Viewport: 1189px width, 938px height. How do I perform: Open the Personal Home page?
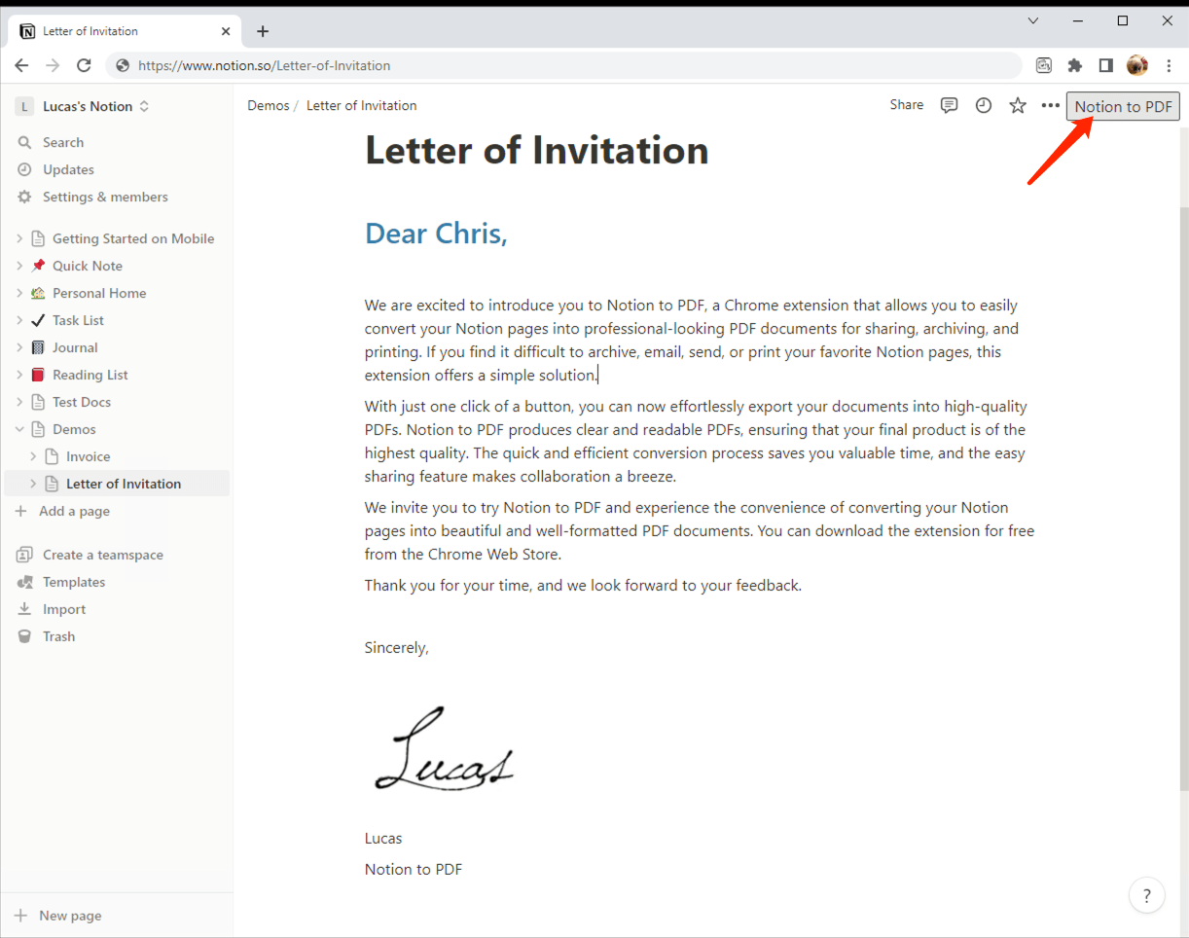(99, 293)
